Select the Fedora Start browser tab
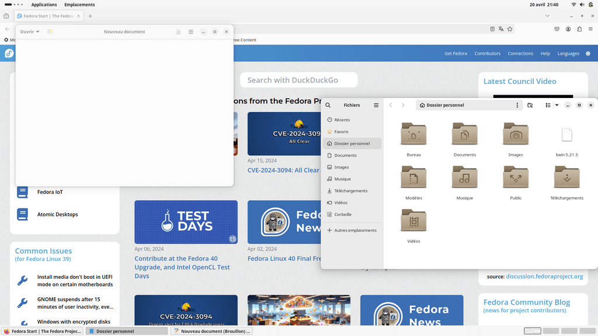This screenshot has width=598, height=336. [48, 16]
